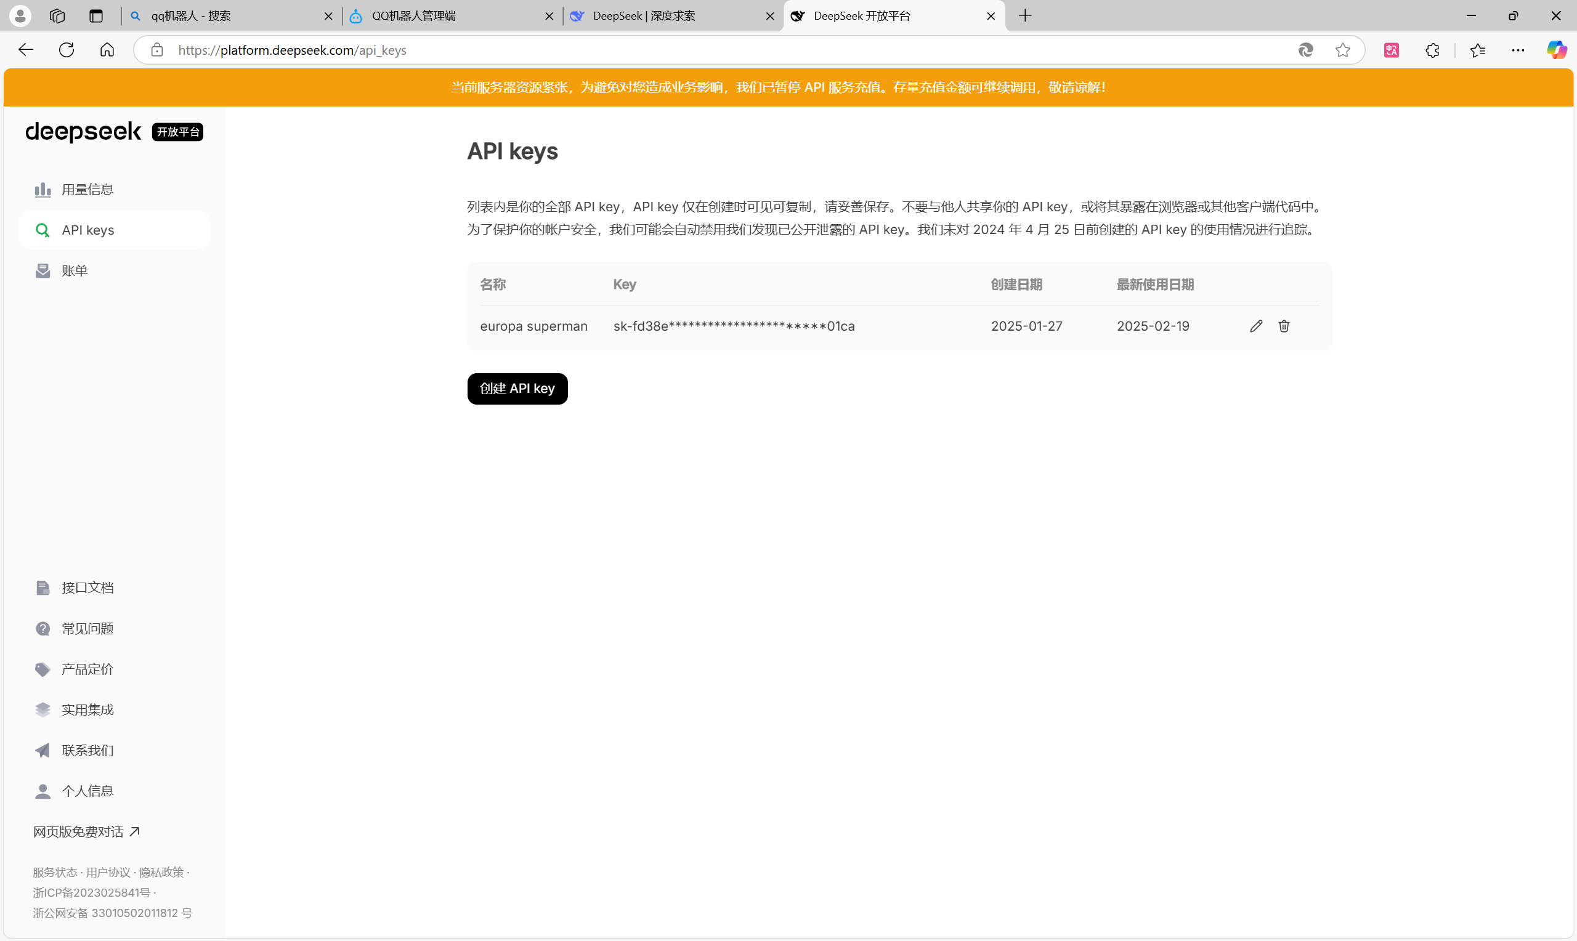Click the address bar URL

292,50
